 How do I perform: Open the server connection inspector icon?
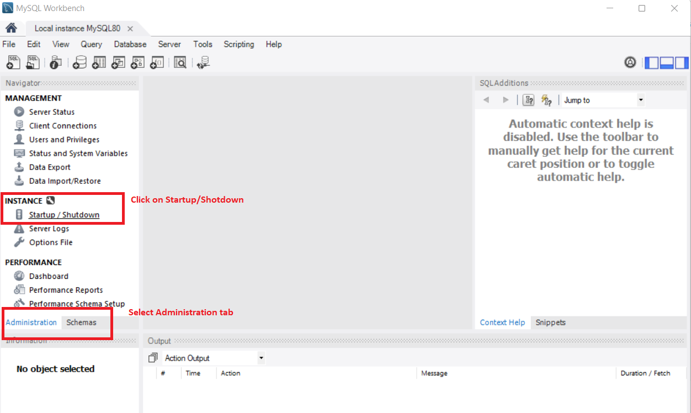(x=55, y=62)
